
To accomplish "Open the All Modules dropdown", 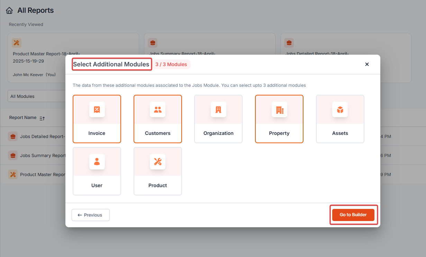I will click(x=36, y=96).
